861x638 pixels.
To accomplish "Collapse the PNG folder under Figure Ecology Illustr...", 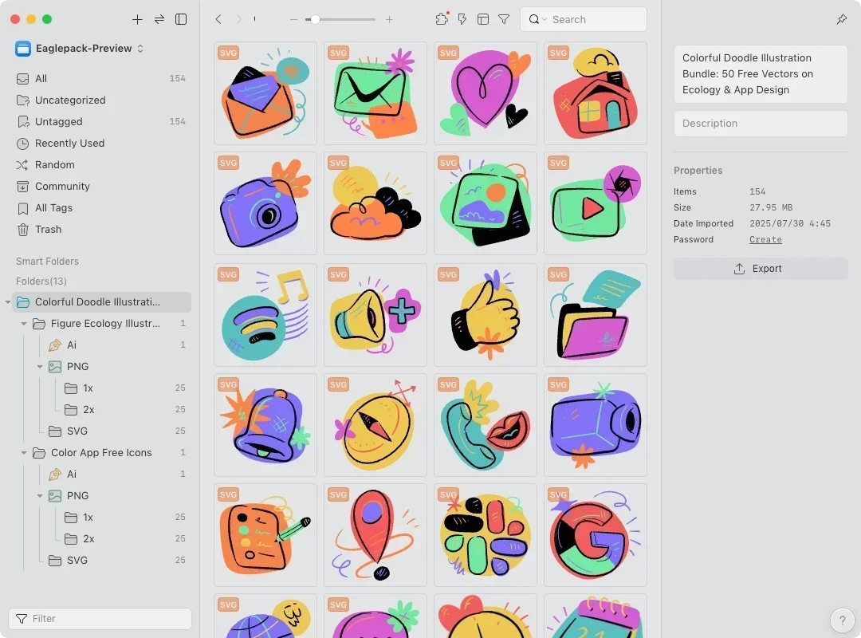I will (x=40, y=367).
